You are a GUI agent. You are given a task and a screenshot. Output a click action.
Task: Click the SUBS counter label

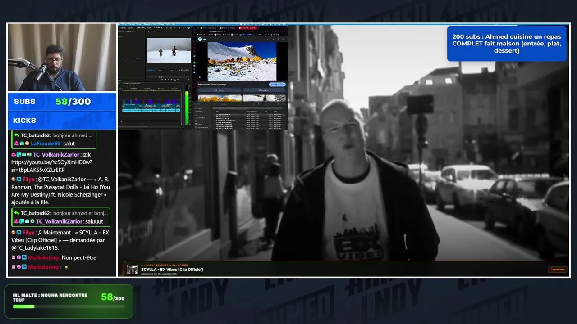pos(25,102)
